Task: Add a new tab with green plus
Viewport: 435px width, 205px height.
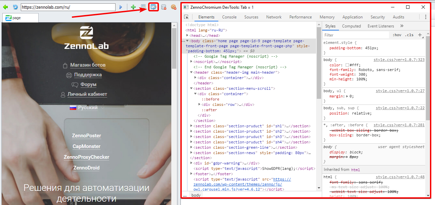Action: tap(133, 7)
